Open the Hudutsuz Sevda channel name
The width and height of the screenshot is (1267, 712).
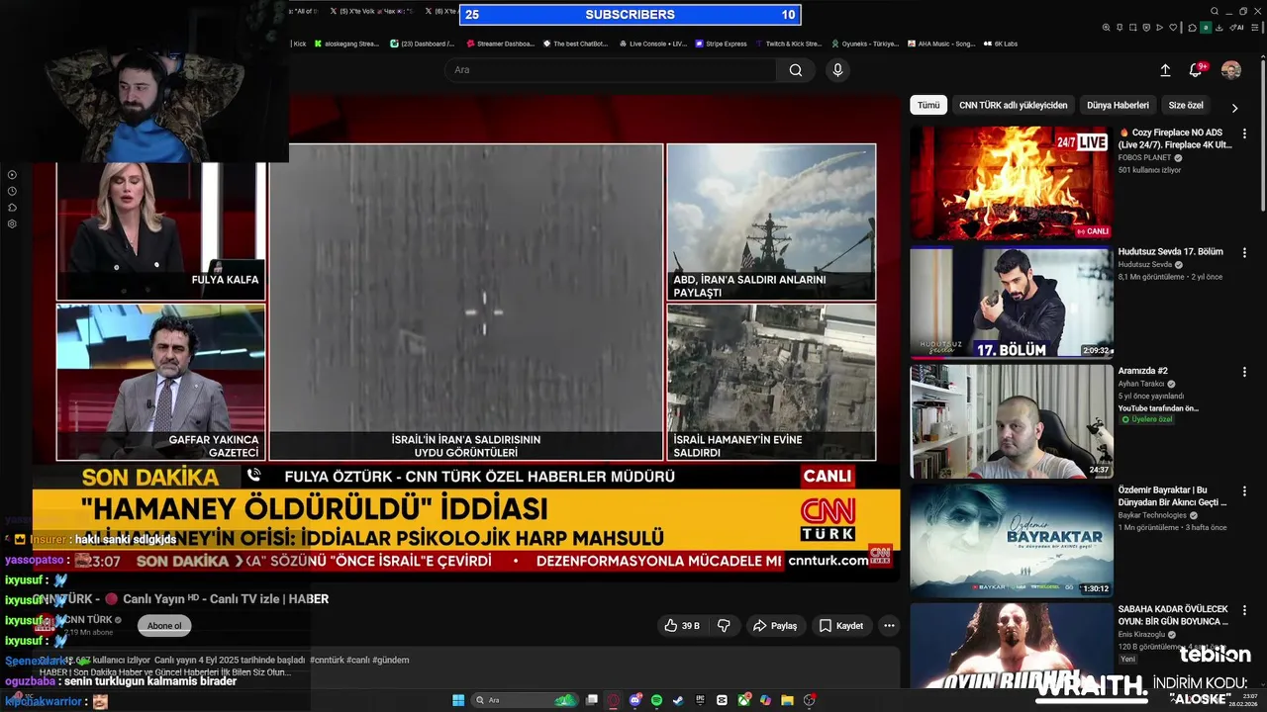click(1144, 265)
